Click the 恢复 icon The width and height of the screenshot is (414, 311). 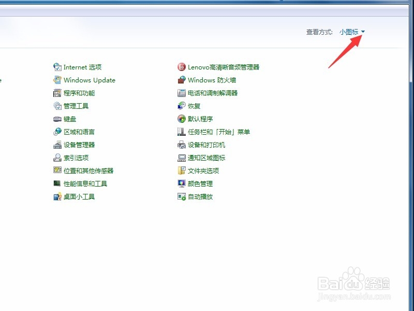coord(182,106)
